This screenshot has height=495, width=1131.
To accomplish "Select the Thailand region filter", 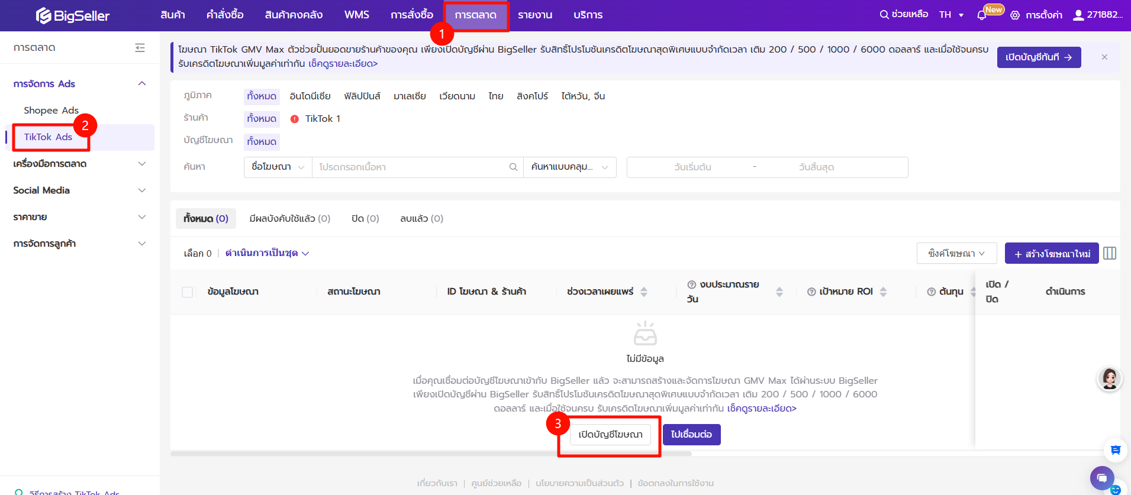I will [495, 96].
